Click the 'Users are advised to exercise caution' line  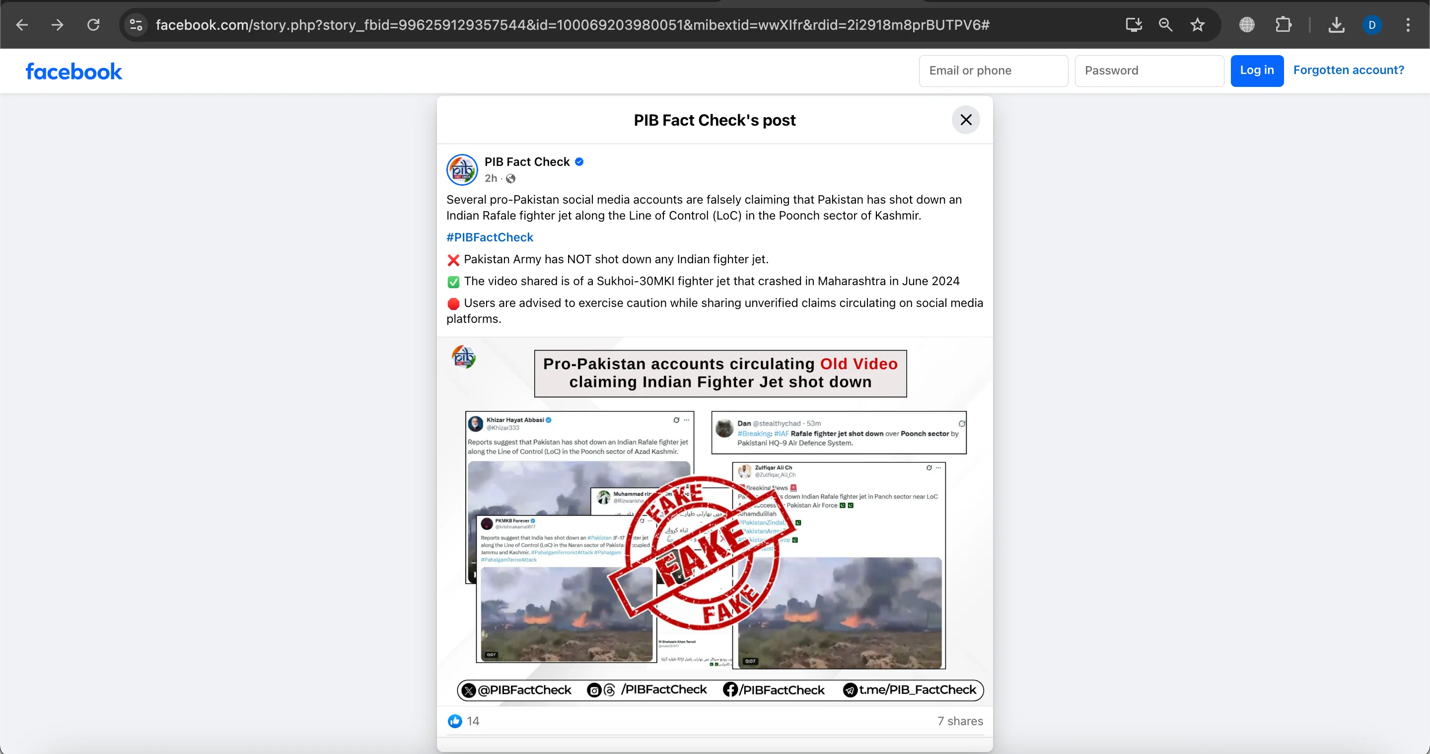click(715, 310)
